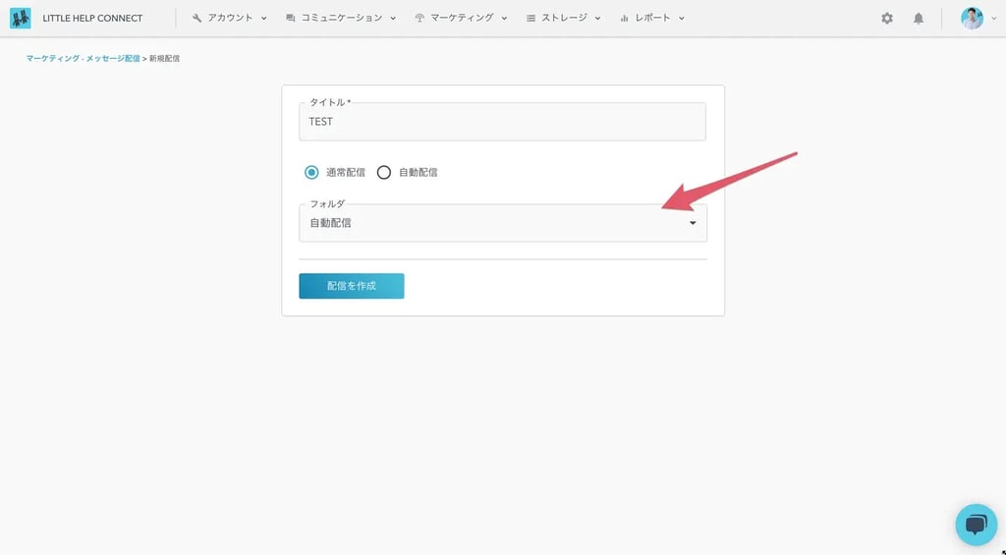The width and height of the screenshot is (1006, 555).
Task: Focus the タイトル input field containing TEST
Action: coord(502,122)
